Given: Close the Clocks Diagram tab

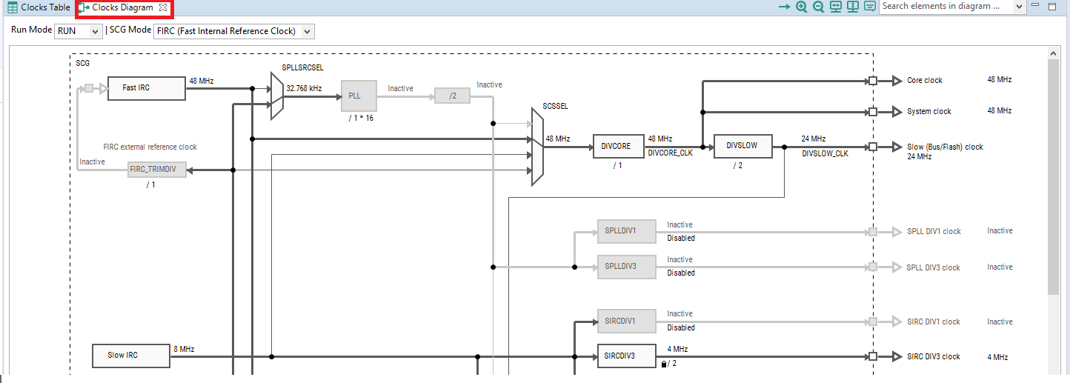Looking at the screenshot, I should [x=163, y=7].
